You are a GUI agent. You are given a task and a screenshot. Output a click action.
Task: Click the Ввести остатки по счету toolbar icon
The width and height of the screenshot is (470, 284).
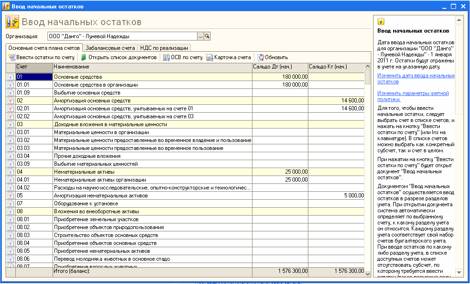click(x=12, y=58)
